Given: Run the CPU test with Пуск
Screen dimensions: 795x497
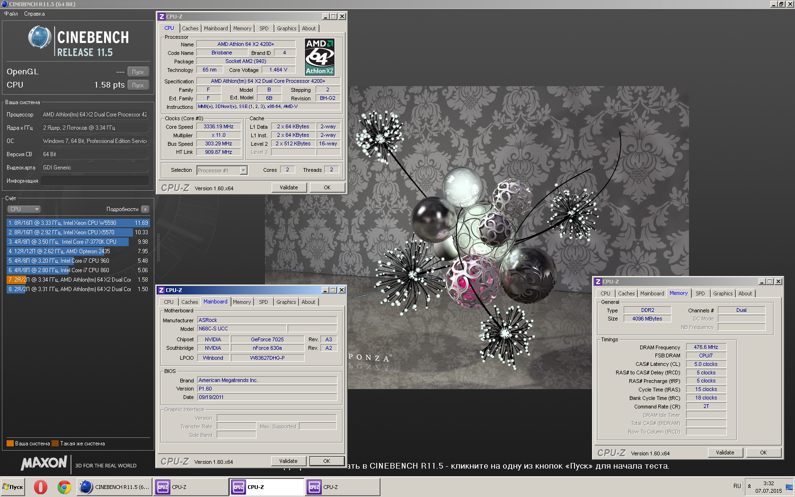Looking at the screenshot, I should (x=138, y=85).
